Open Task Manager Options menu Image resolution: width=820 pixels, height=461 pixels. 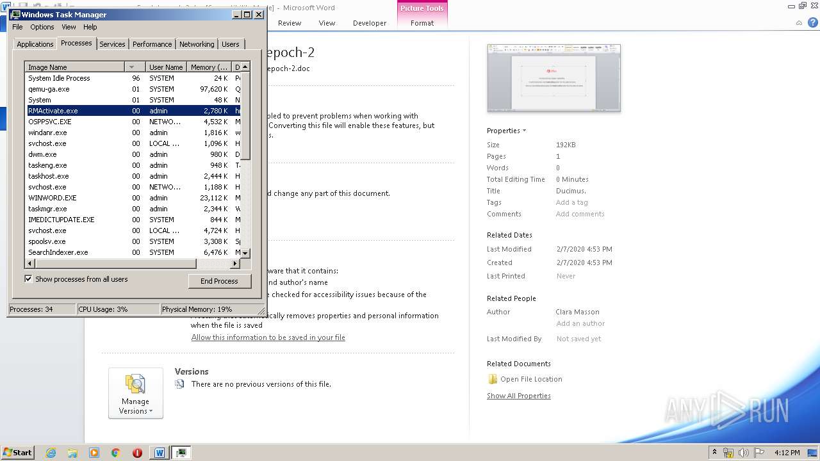(x=42, y=27)
